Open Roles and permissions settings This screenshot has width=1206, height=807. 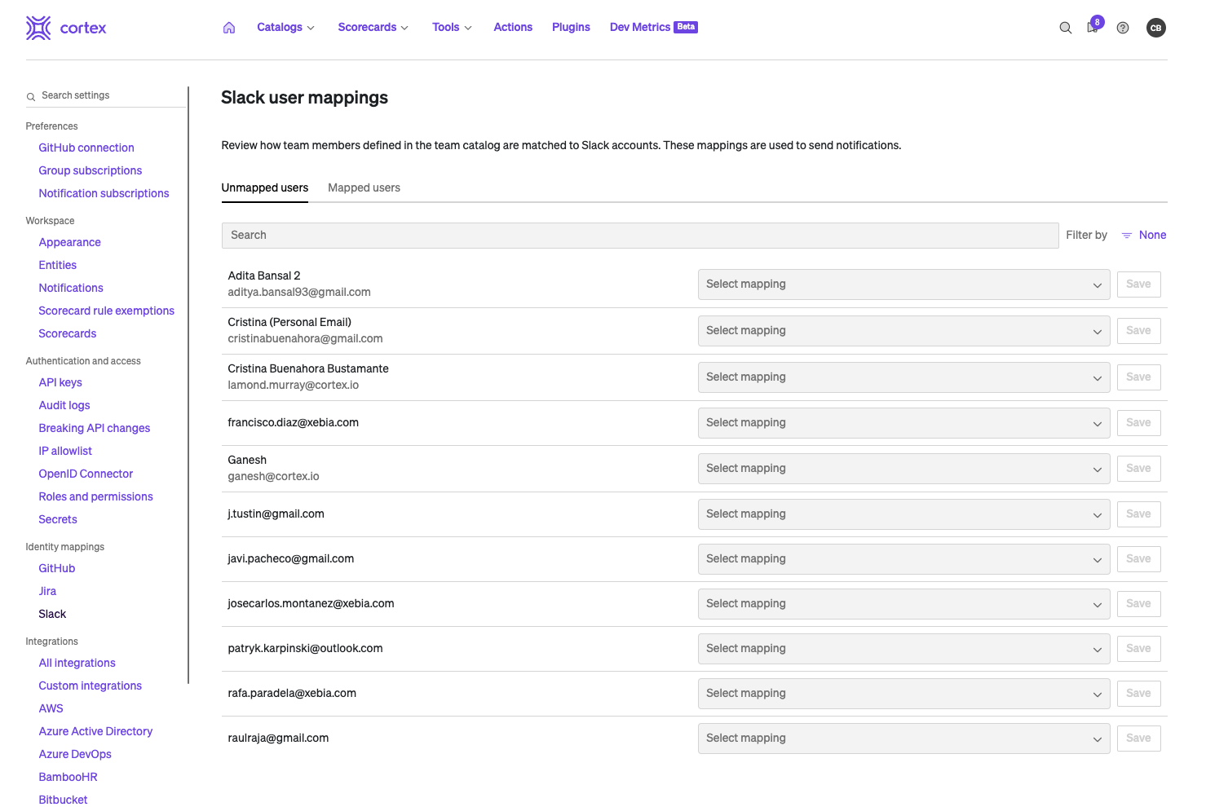pos(95,496)
